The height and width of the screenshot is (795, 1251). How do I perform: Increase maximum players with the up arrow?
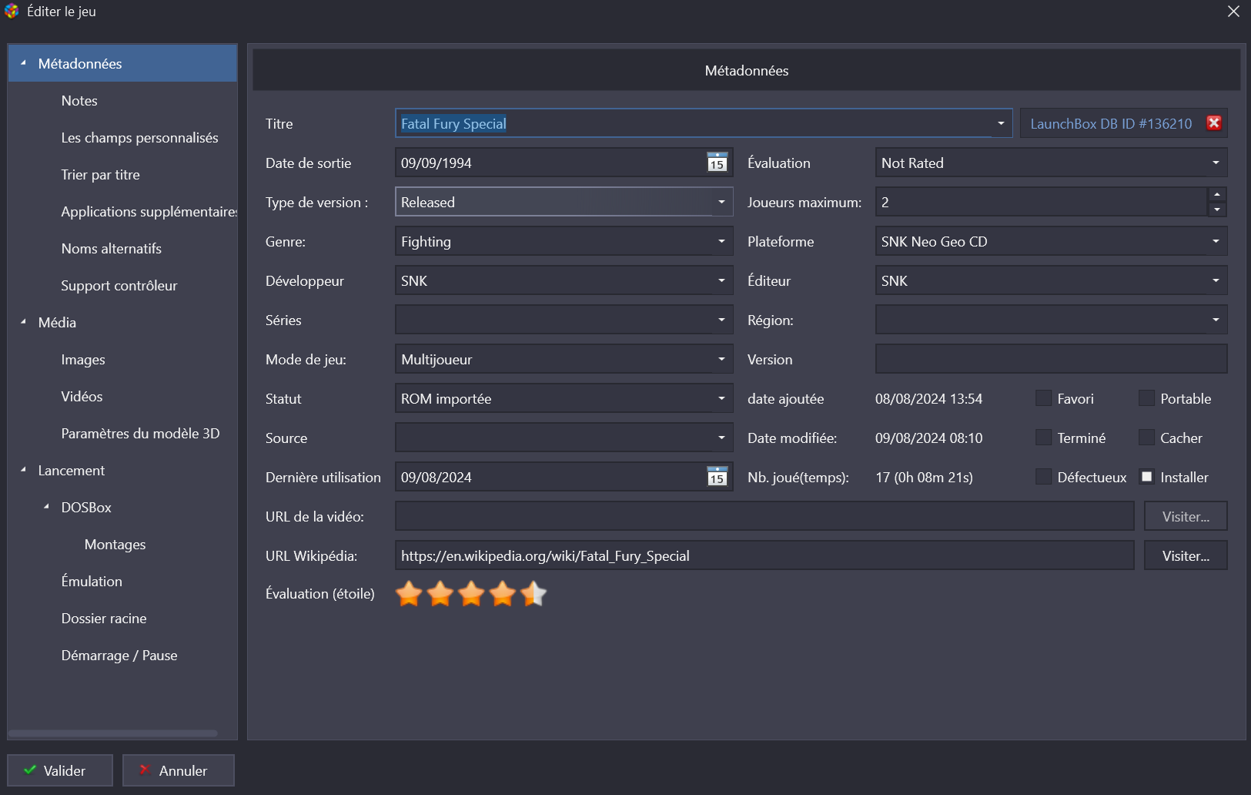pyautogui.click(x=1217, y=194)
